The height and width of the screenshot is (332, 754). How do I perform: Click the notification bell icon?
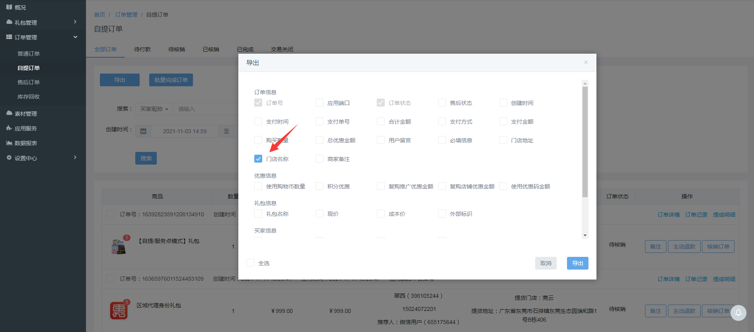pyautogui.click(x=738, y=313)
